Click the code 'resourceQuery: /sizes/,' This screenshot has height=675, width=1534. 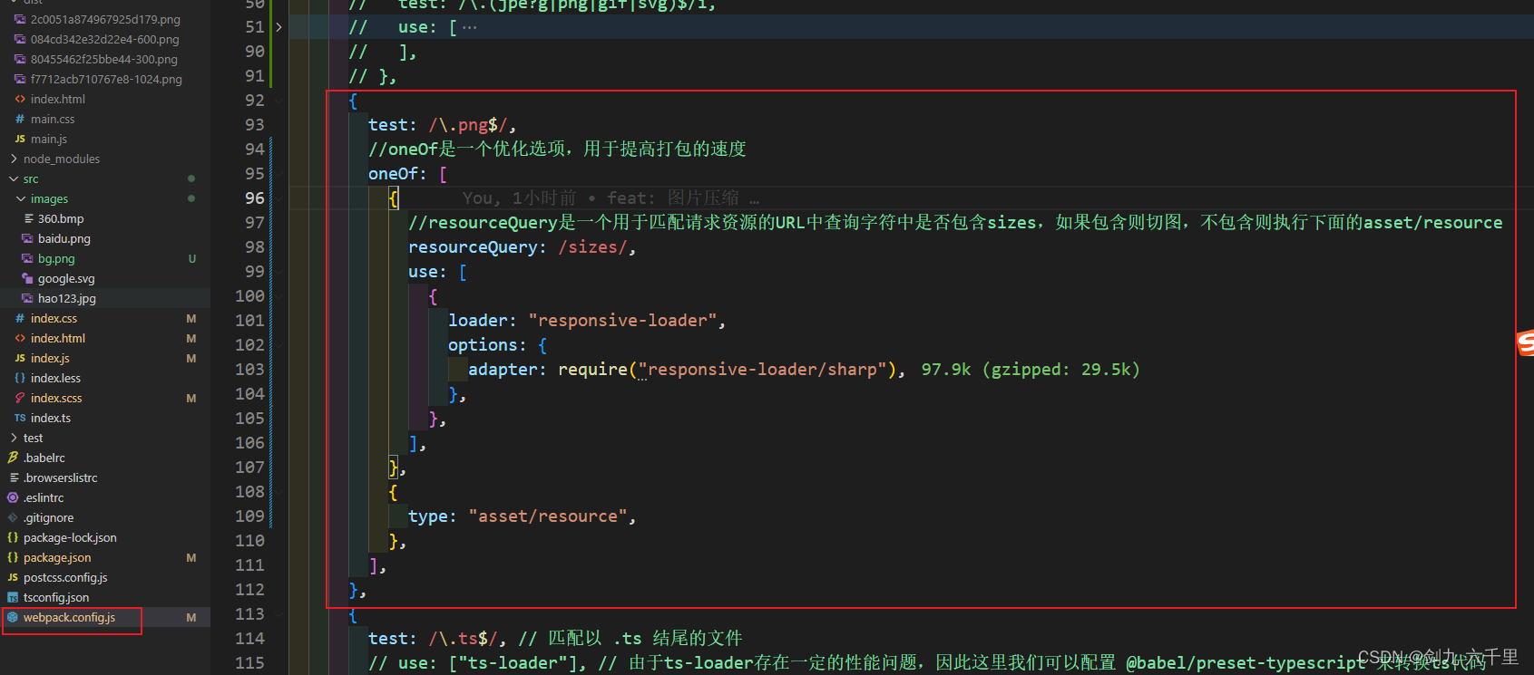[523, 246]
